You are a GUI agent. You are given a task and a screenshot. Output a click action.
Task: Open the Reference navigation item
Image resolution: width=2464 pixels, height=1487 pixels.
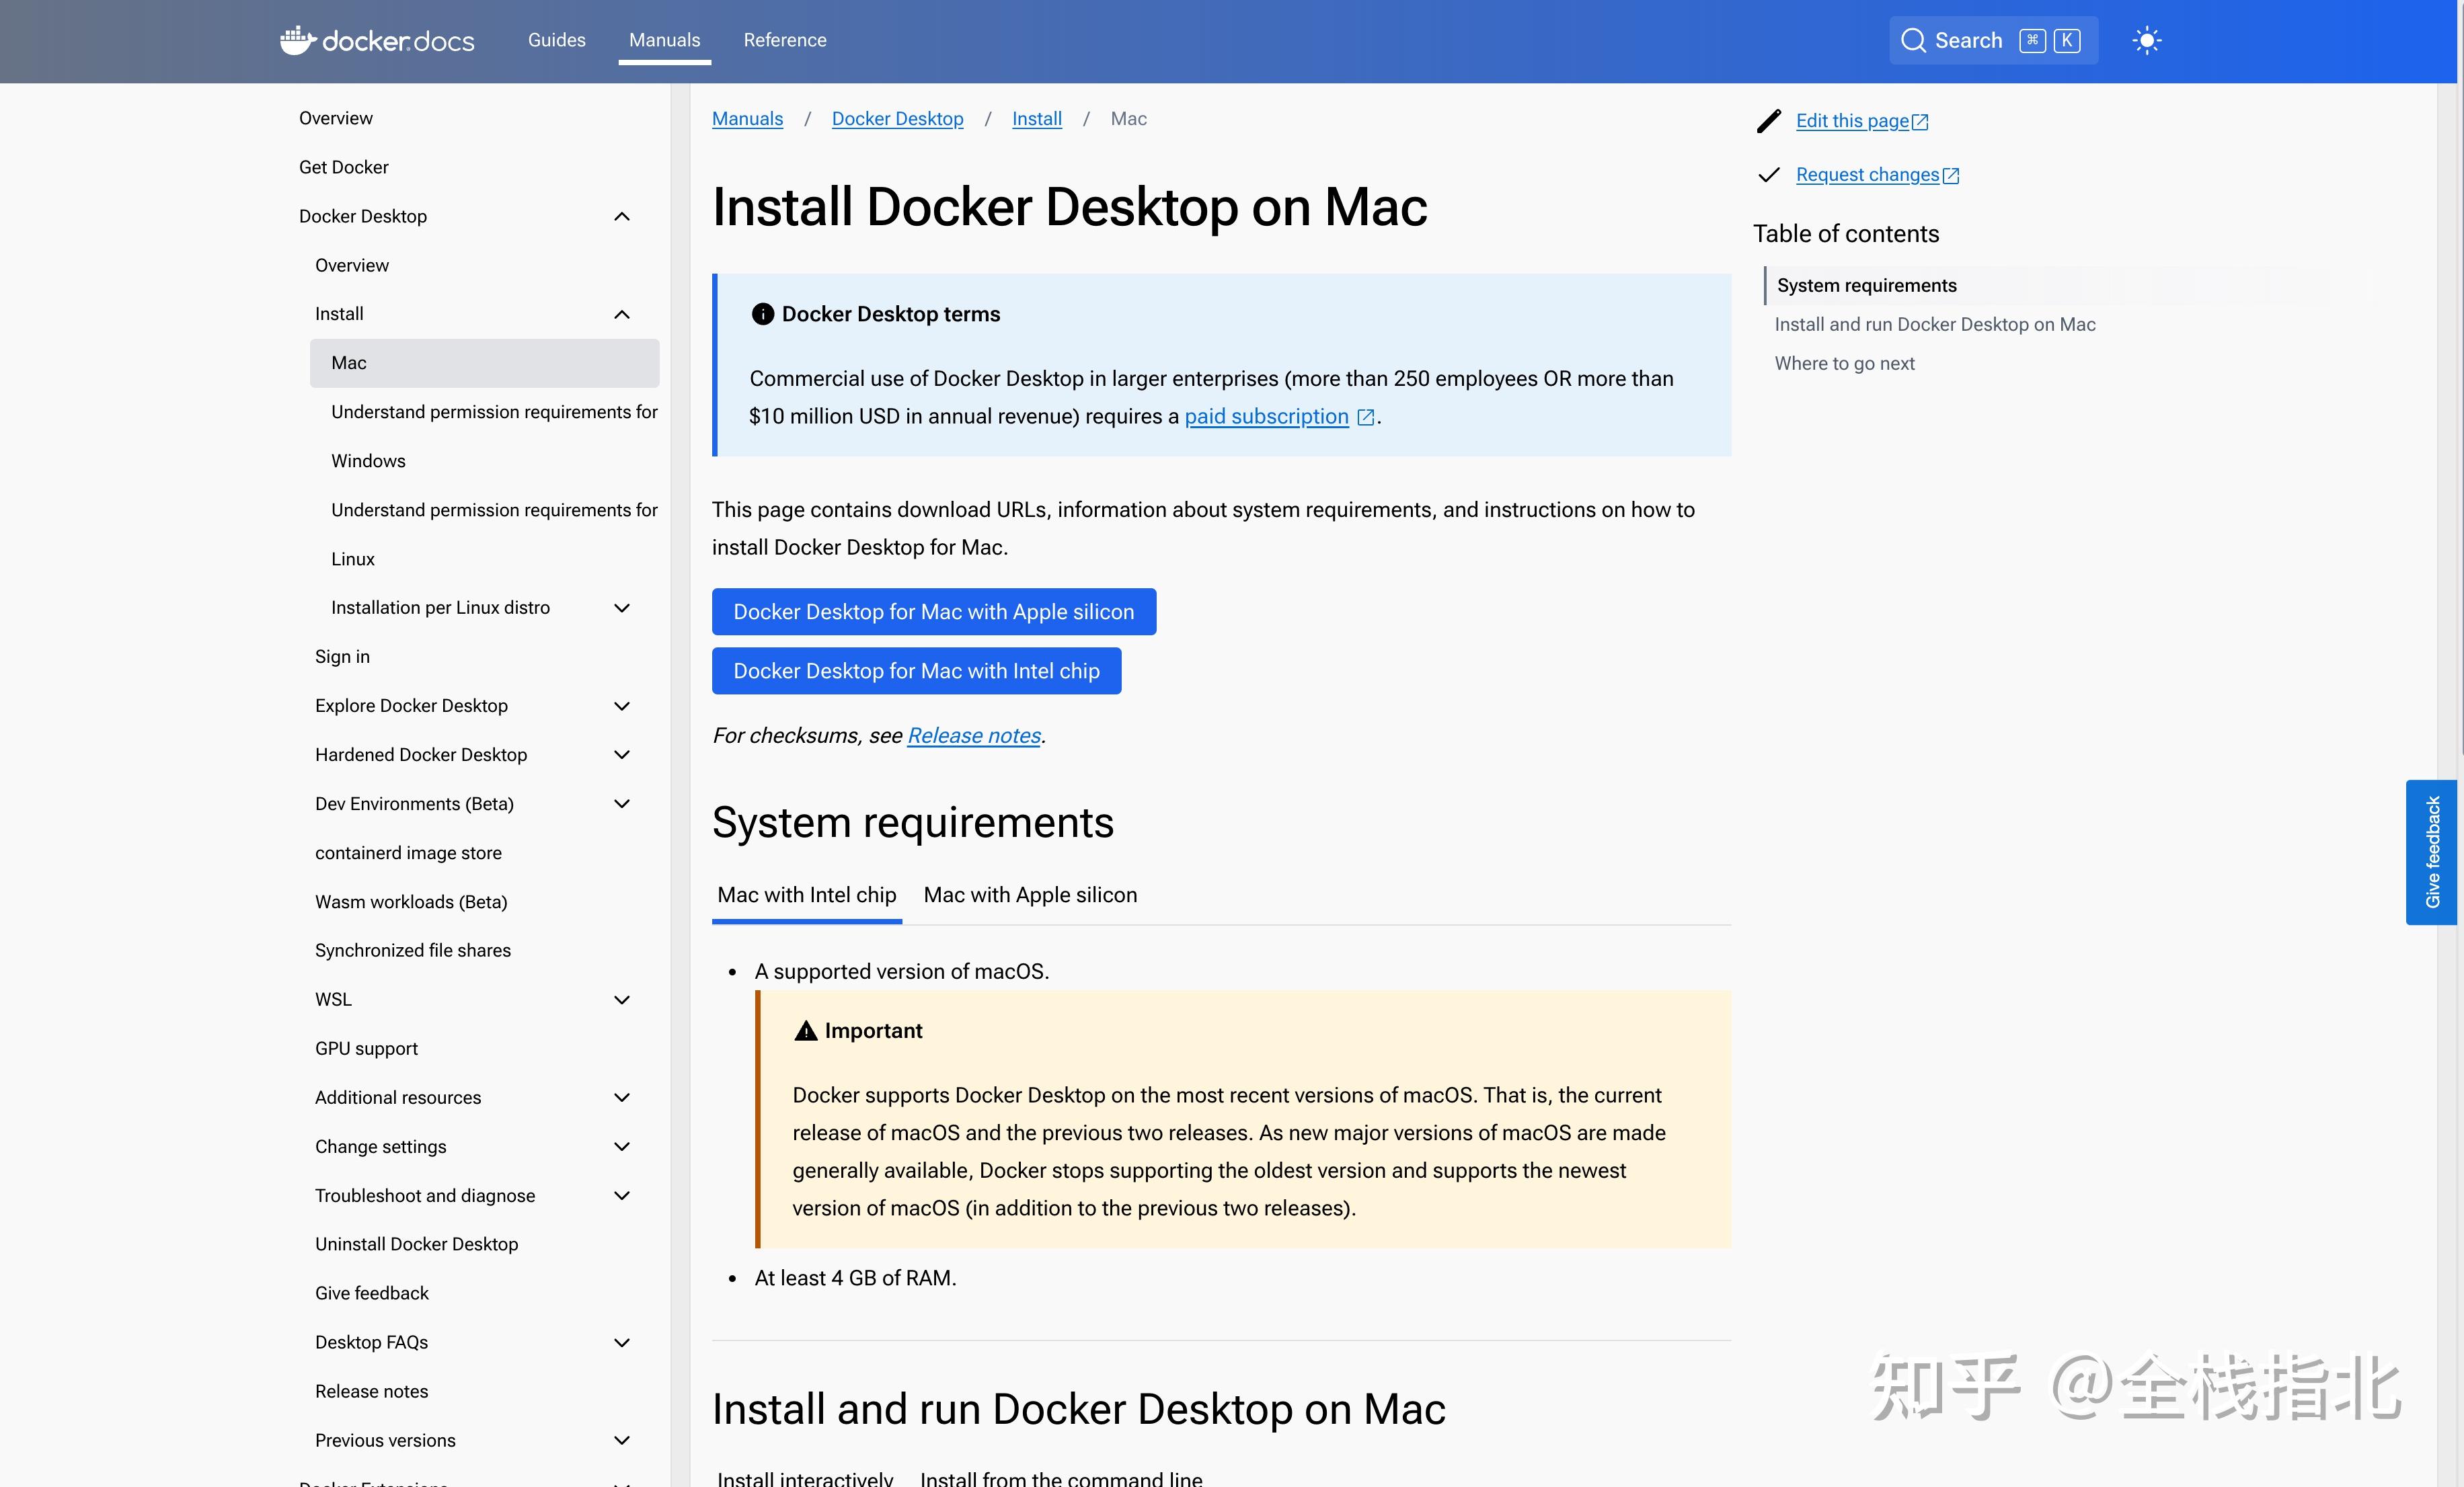pyautogui.click(x=784, y=40)
